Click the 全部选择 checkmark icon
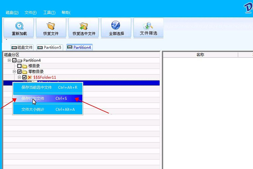 click(x=116, y=25)
